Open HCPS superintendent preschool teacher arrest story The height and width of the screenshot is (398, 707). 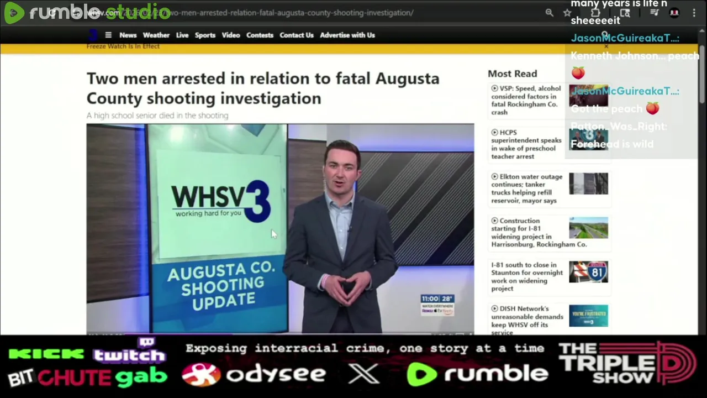point(526,144)
